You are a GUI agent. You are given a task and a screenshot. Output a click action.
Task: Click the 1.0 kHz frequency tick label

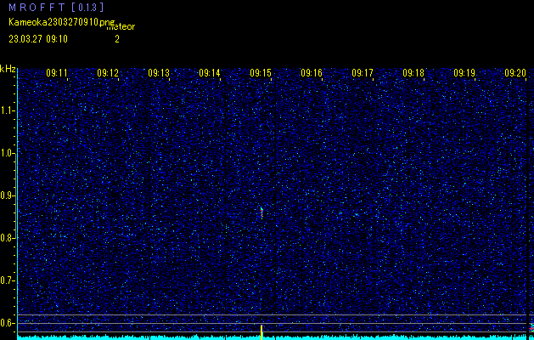pyautogui.click(x=8, y=153)
